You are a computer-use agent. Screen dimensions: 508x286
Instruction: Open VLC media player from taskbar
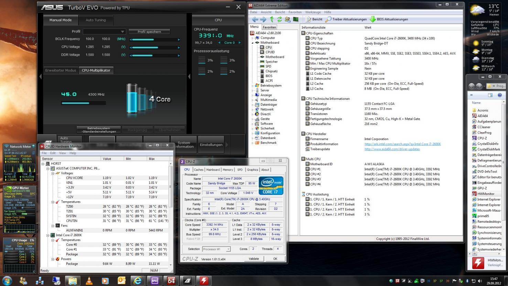pos(89,281)
